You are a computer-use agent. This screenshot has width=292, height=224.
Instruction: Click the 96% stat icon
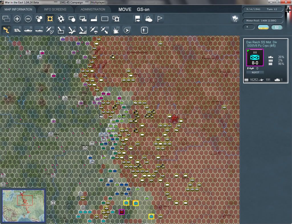tap(271, 64)
